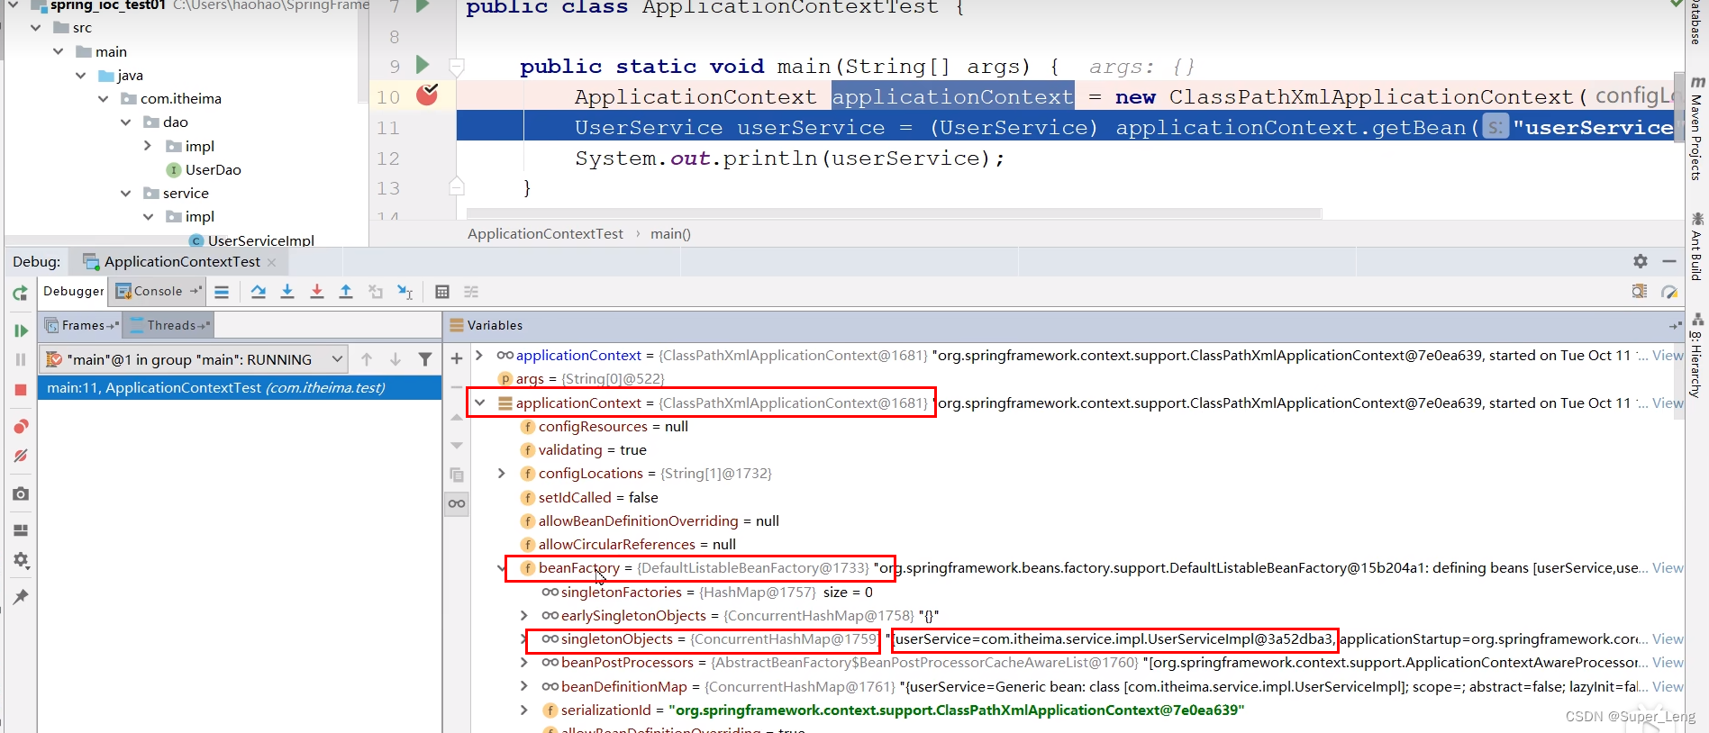
Task: Toggle Show watches glasses icon in variables
Action: point(457,503)
